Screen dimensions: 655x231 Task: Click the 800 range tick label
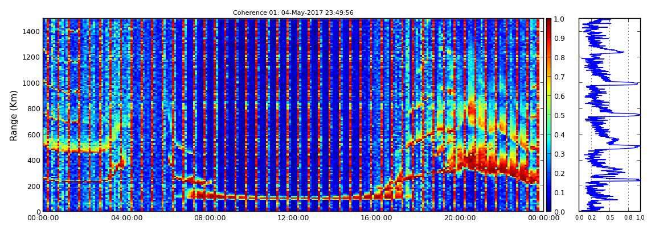tap(34, 108)
